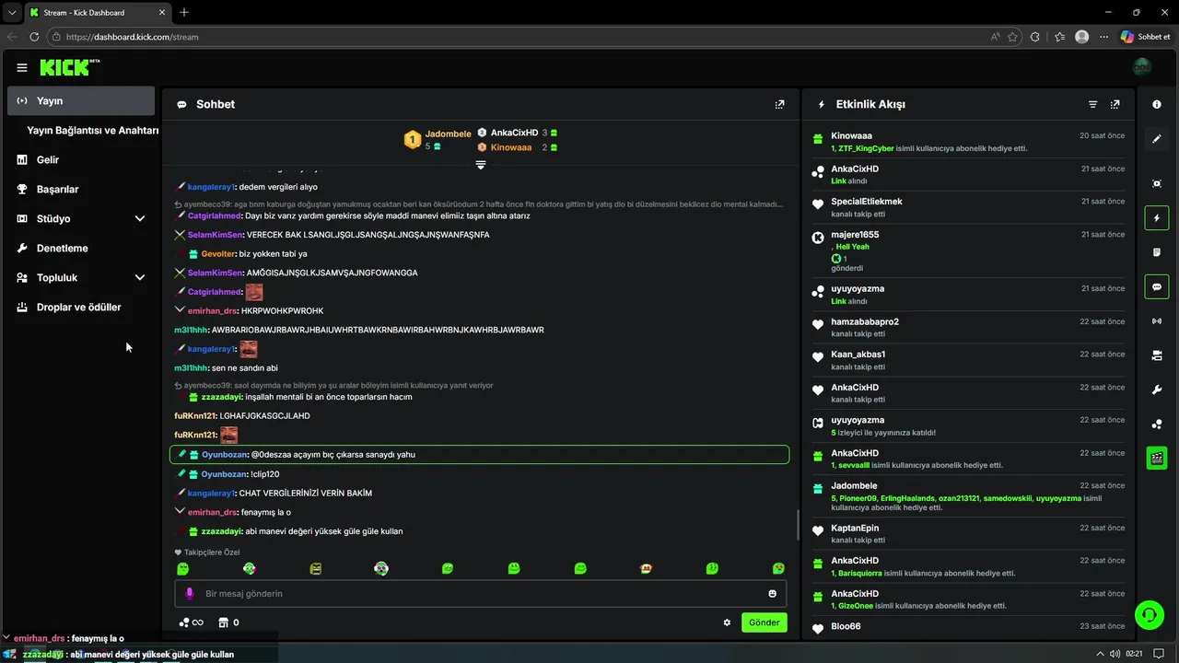
Task: Collapse the gift leaderboard arrow under Jadombele
Action: tap(480, 165)
